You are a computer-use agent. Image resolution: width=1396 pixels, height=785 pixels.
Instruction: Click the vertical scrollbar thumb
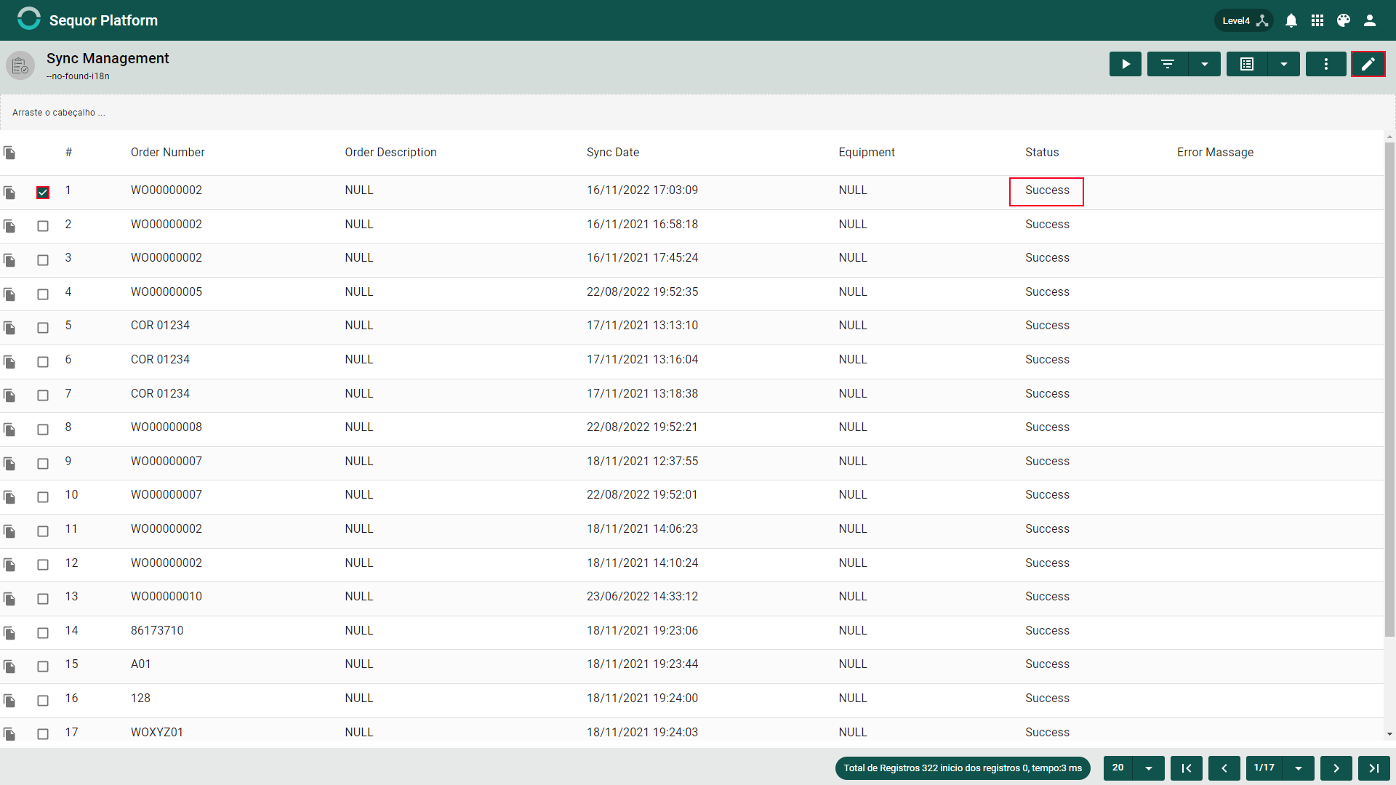pos(1389,389)
